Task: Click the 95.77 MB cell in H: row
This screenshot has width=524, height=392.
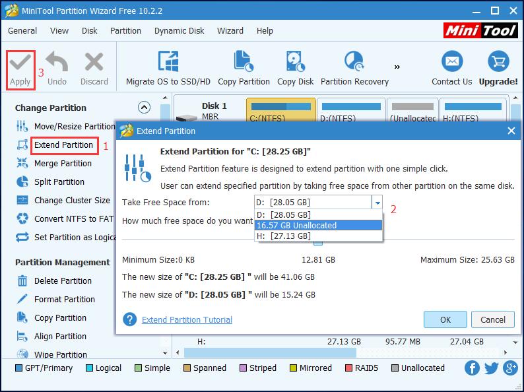Action: (x=403, y=342)
